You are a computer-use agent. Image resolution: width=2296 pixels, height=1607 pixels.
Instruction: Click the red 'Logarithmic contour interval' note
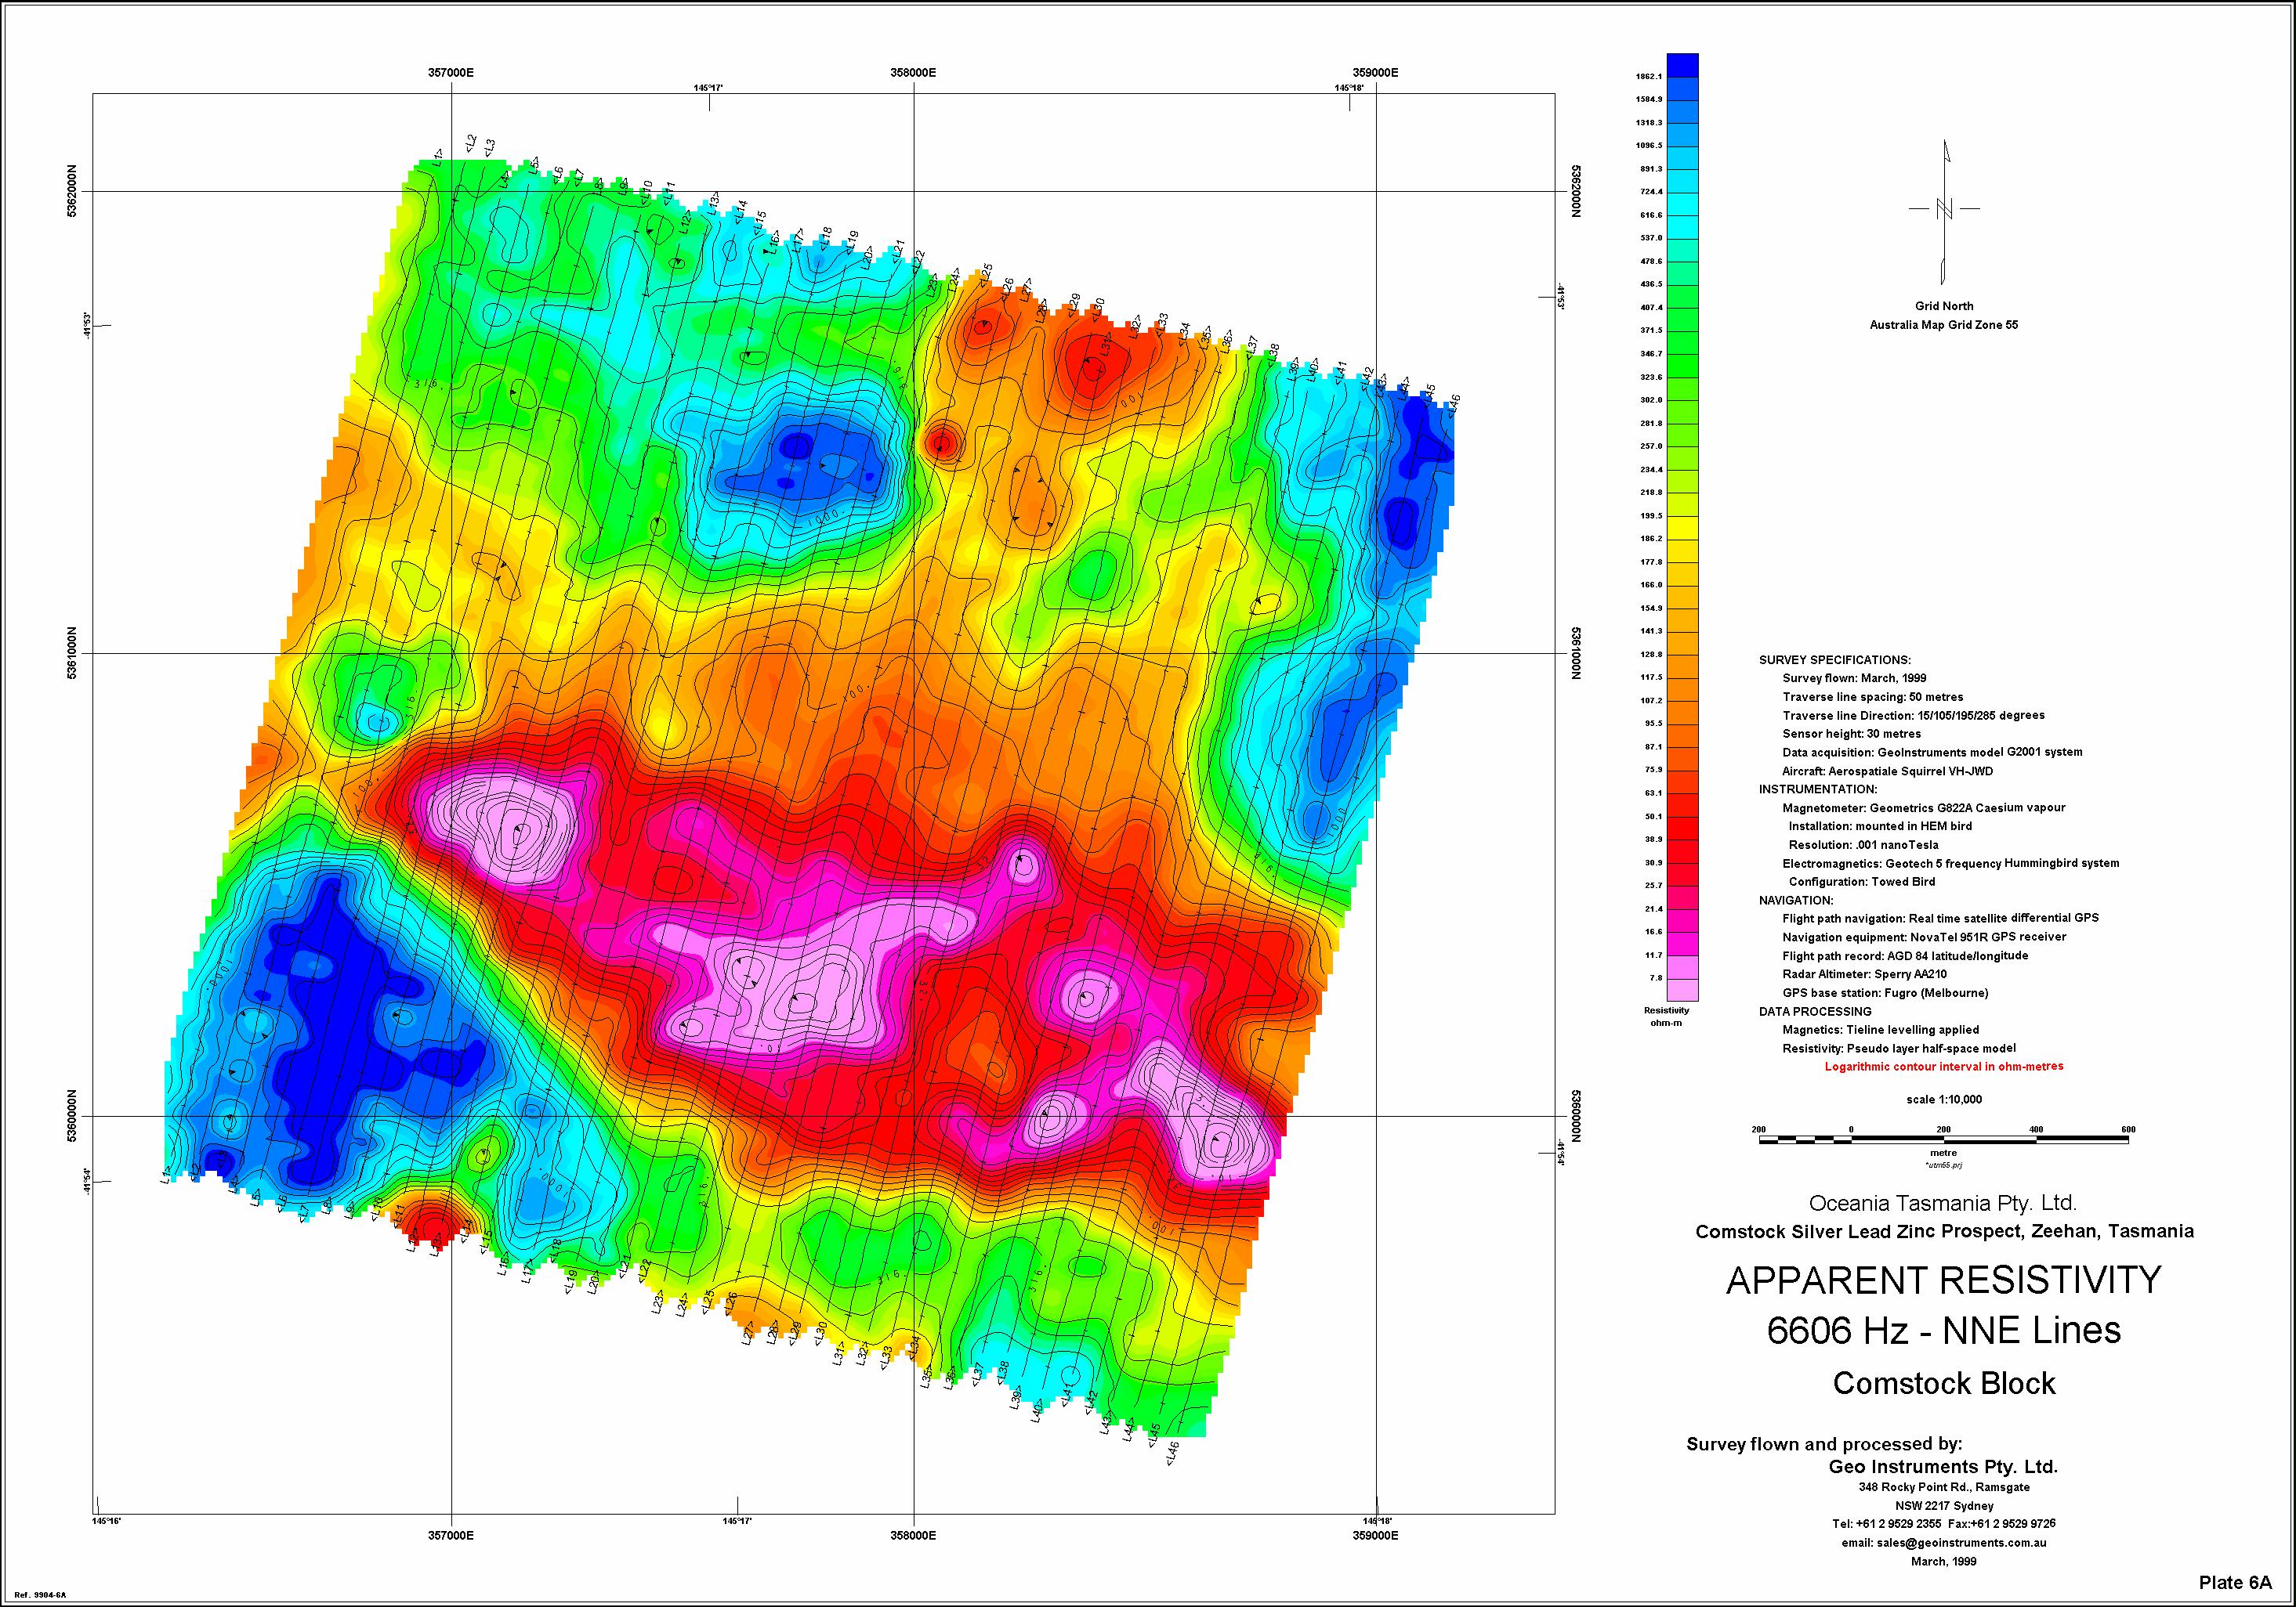point(1943,1067)
